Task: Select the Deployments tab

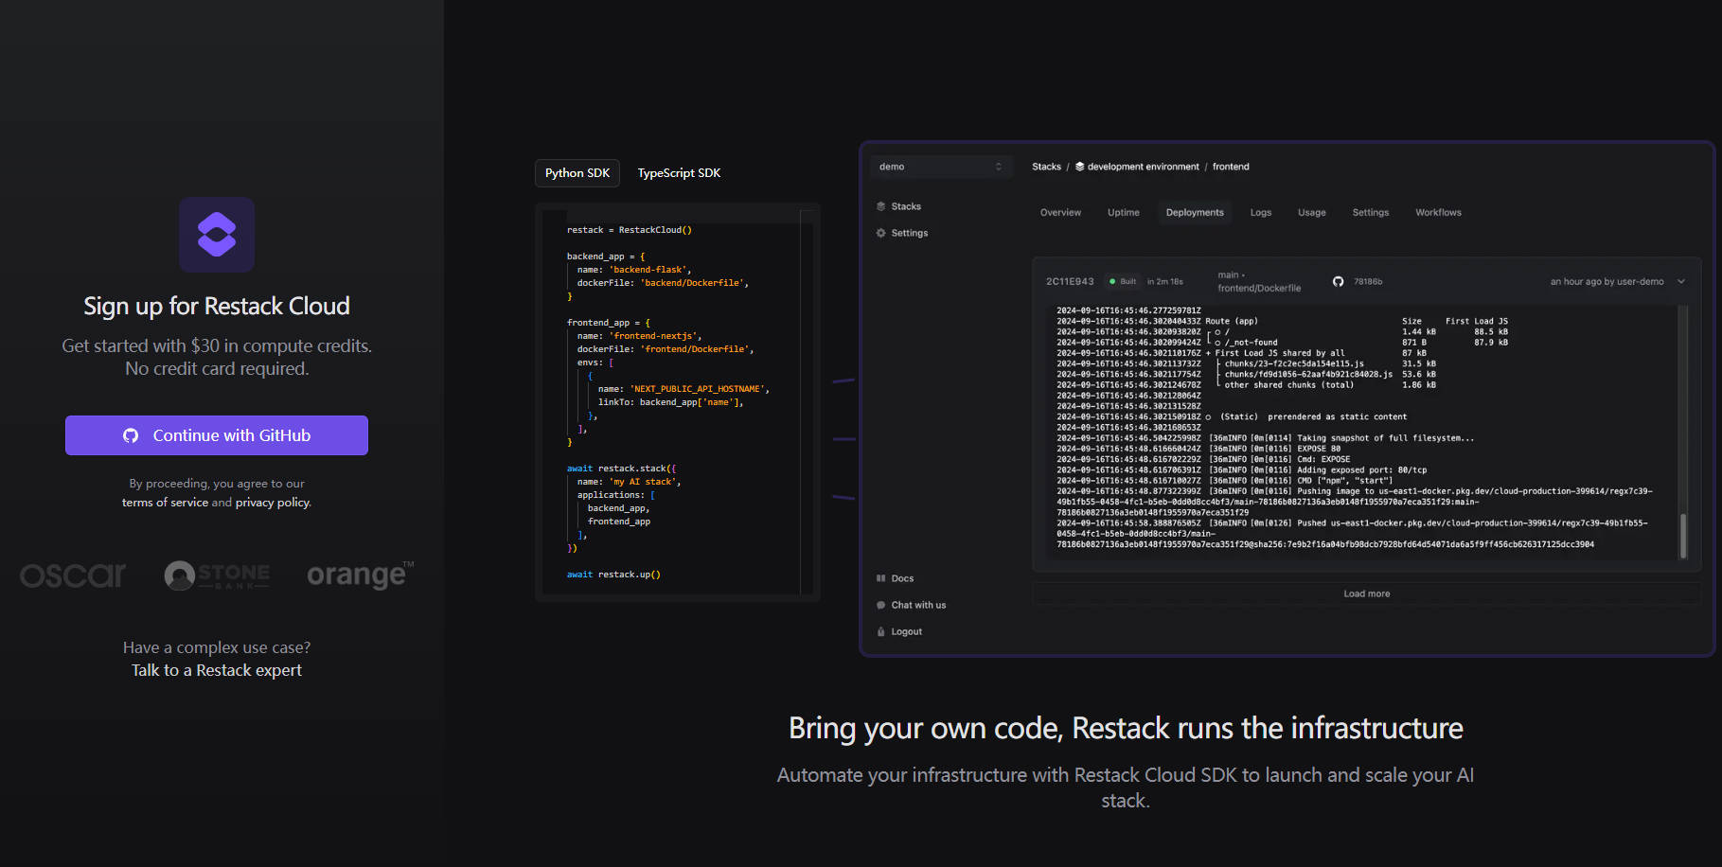Action: click(x=1195, y=213)
